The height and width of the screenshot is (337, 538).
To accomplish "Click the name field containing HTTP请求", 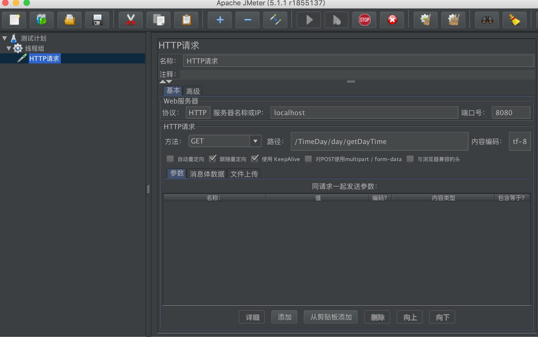I will coord(358,61).
